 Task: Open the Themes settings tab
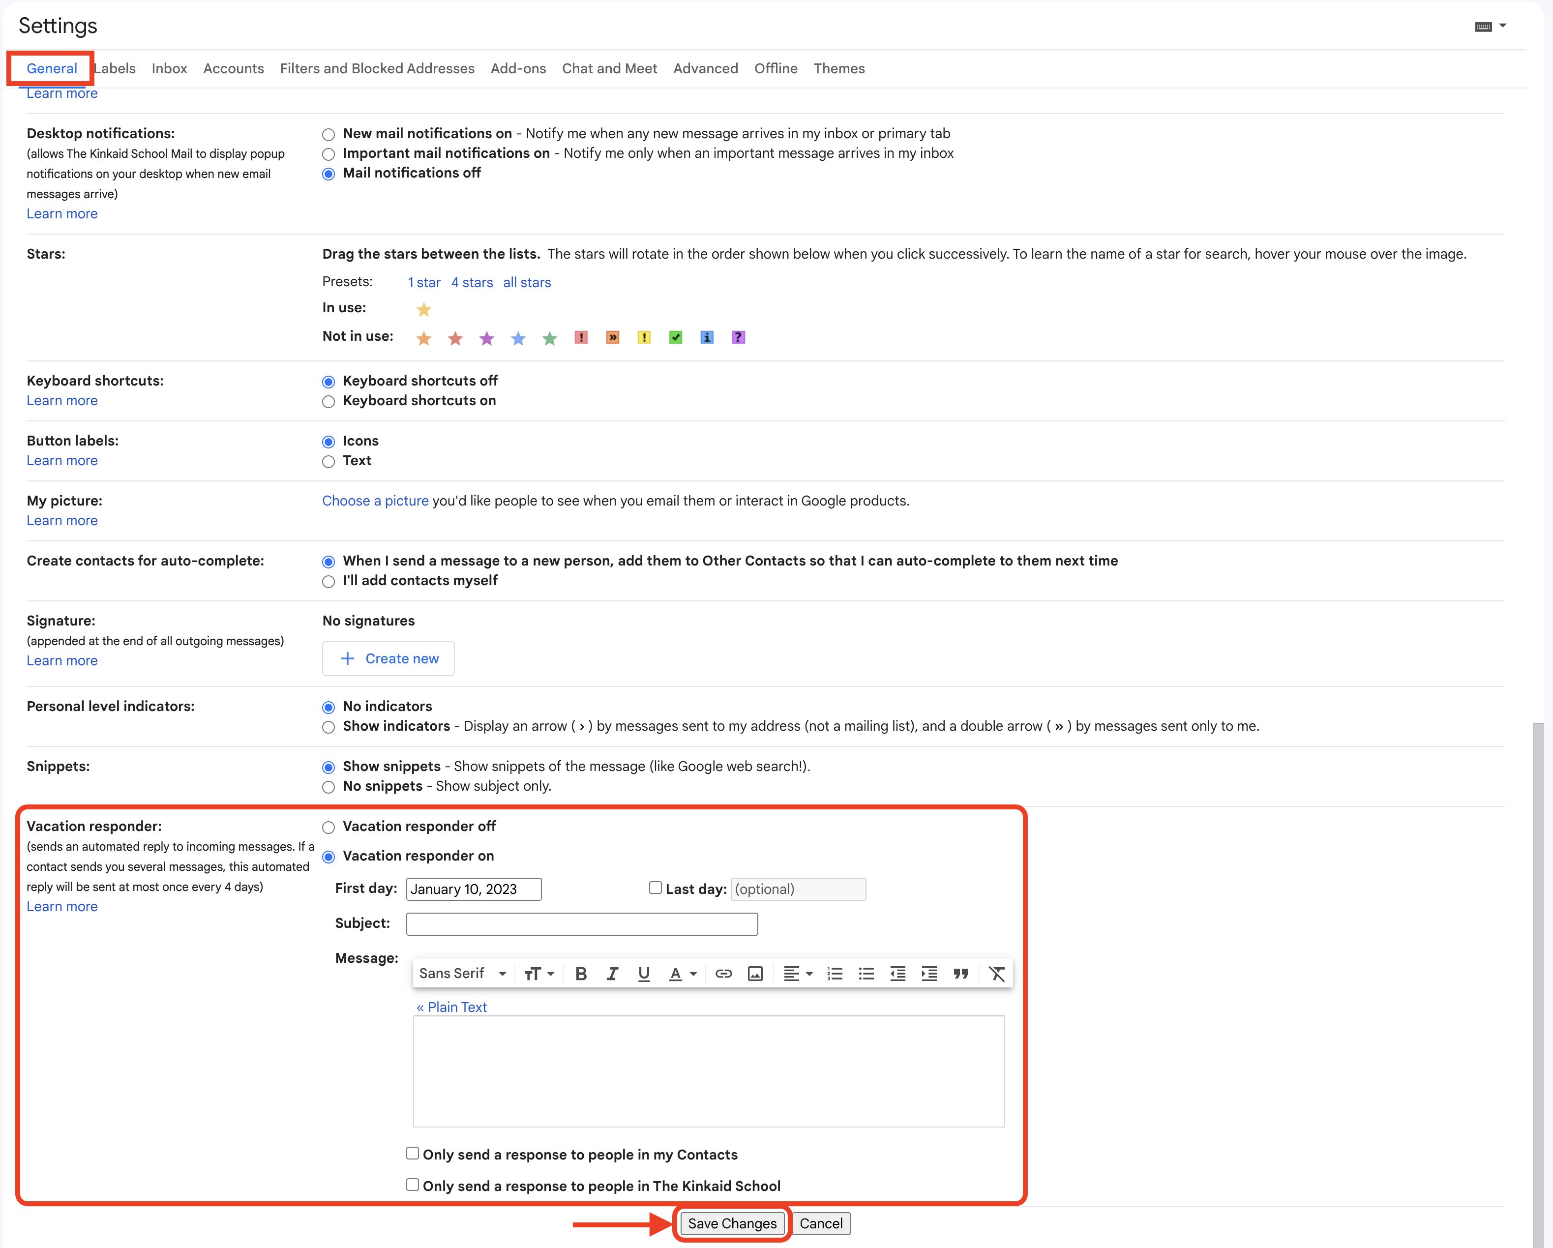coord(838,68)
